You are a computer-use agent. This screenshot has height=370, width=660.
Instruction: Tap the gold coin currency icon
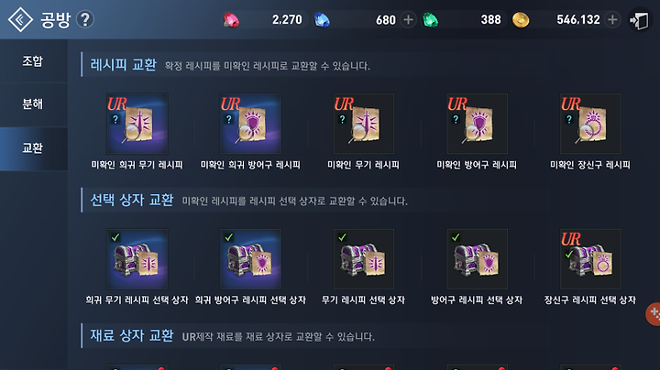[521, 20]
